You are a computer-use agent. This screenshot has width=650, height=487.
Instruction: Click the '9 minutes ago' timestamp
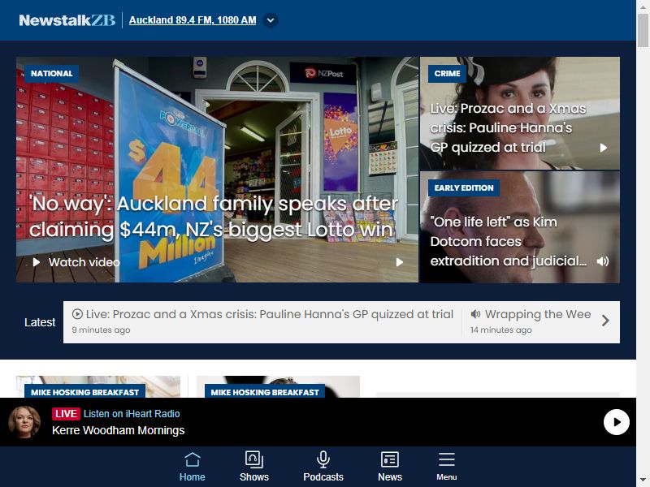pyautogui.click(x=101, y=330)
